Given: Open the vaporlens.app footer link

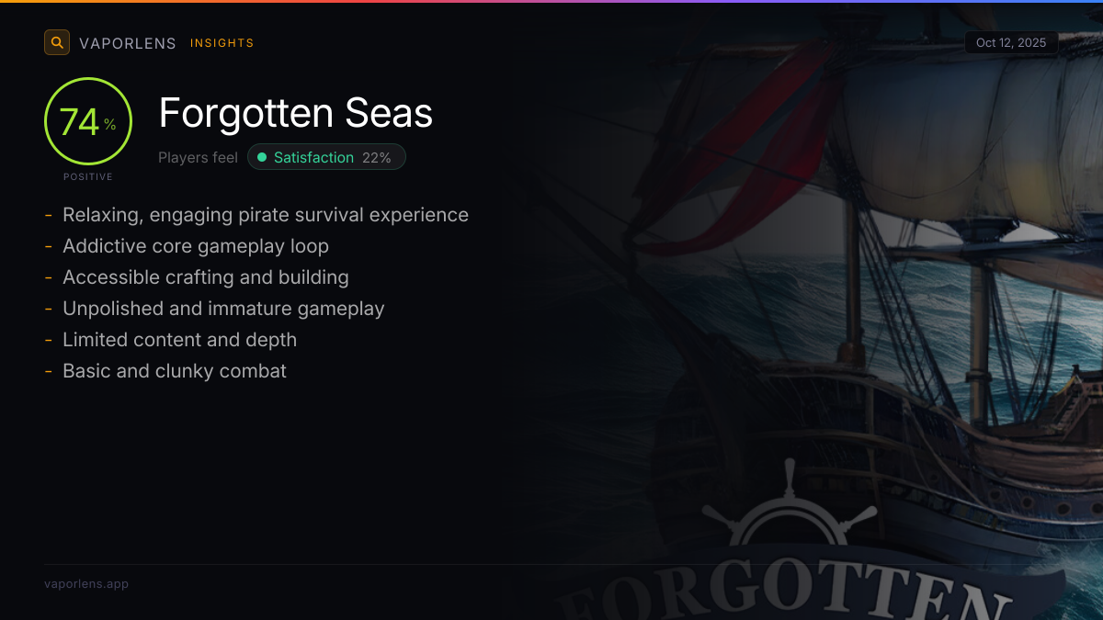Looking at the screenshot, I should point(86,584).
